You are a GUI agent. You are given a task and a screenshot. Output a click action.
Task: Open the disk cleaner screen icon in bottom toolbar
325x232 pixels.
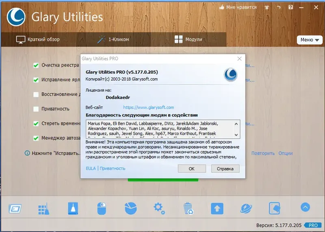point(15,209)
